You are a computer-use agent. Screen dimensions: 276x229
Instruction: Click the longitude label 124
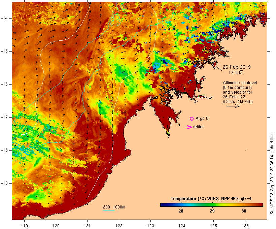click(182, 226)
